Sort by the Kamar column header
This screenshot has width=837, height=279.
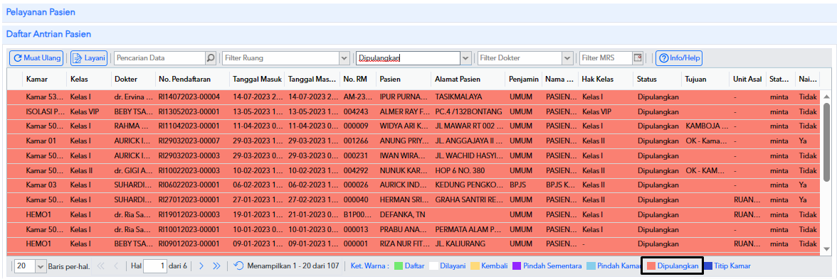(37, 79)
